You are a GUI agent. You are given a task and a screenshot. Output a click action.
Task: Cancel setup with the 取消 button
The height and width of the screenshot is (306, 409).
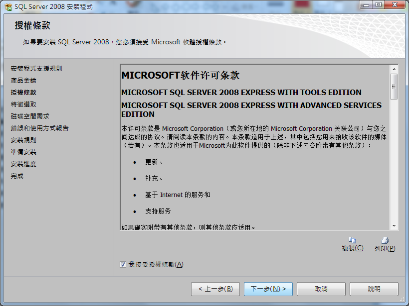[321, 289]
